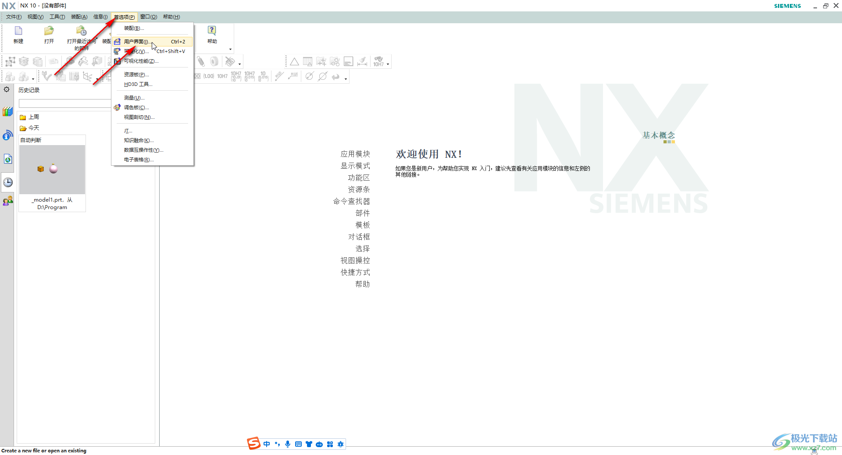This screenshot has width=842, height=455.
Task: Select HD3D 工具 menu entry
Action: [153, 84]
